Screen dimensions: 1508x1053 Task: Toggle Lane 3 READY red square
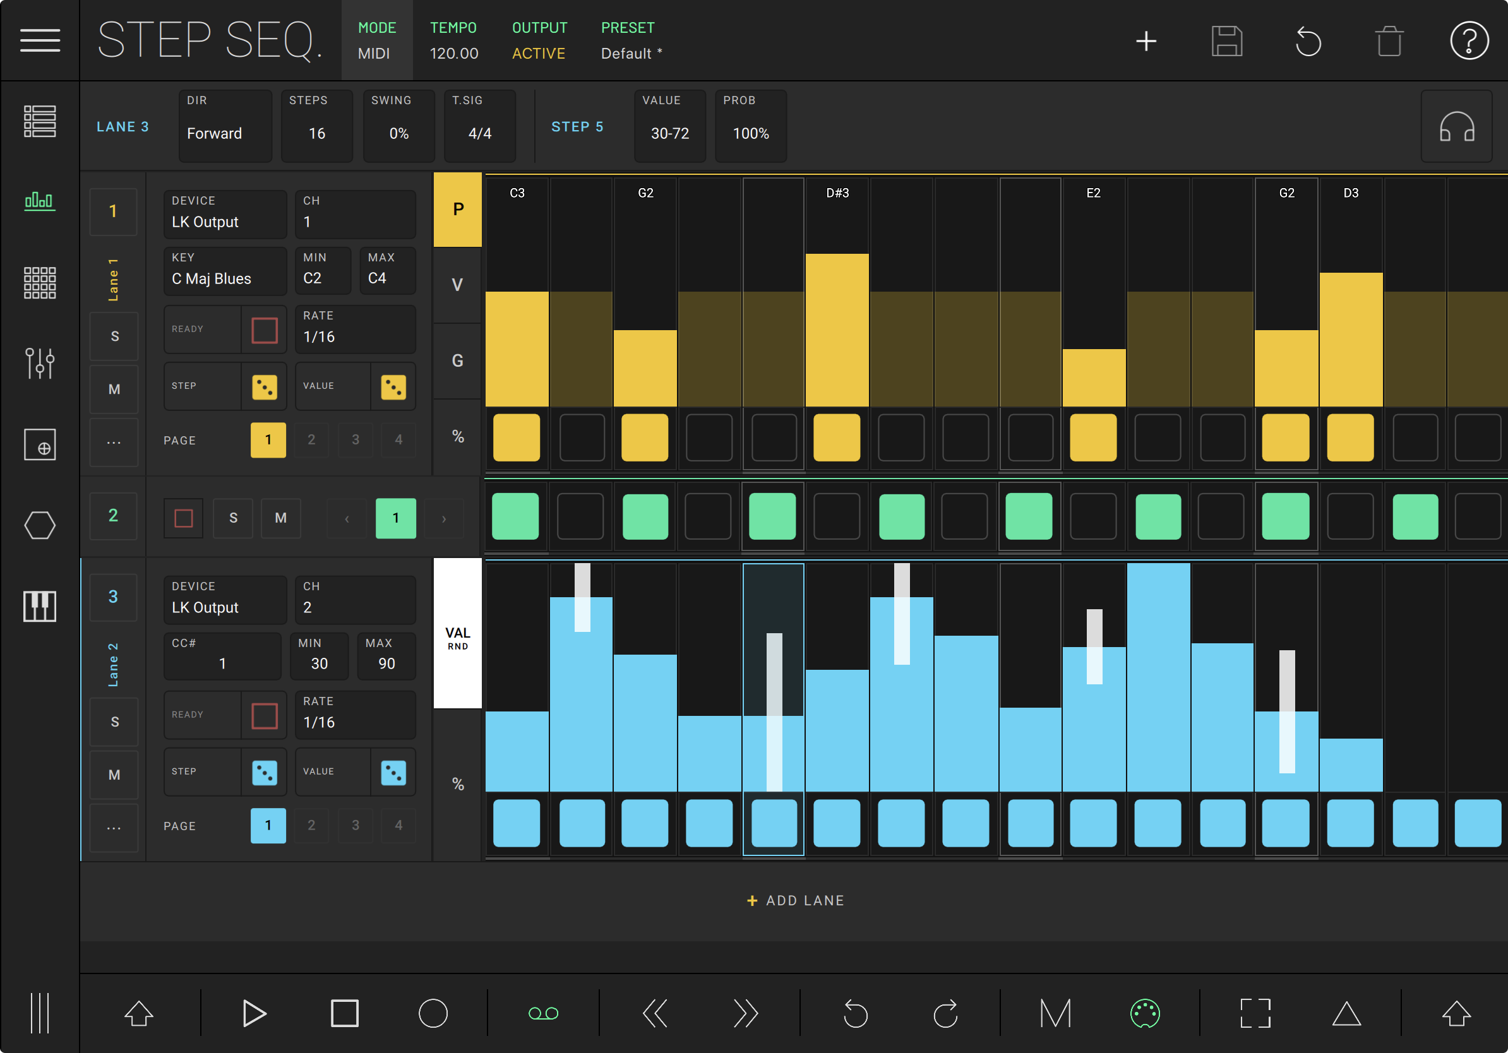pyautogui.click(x=265, y=715)
